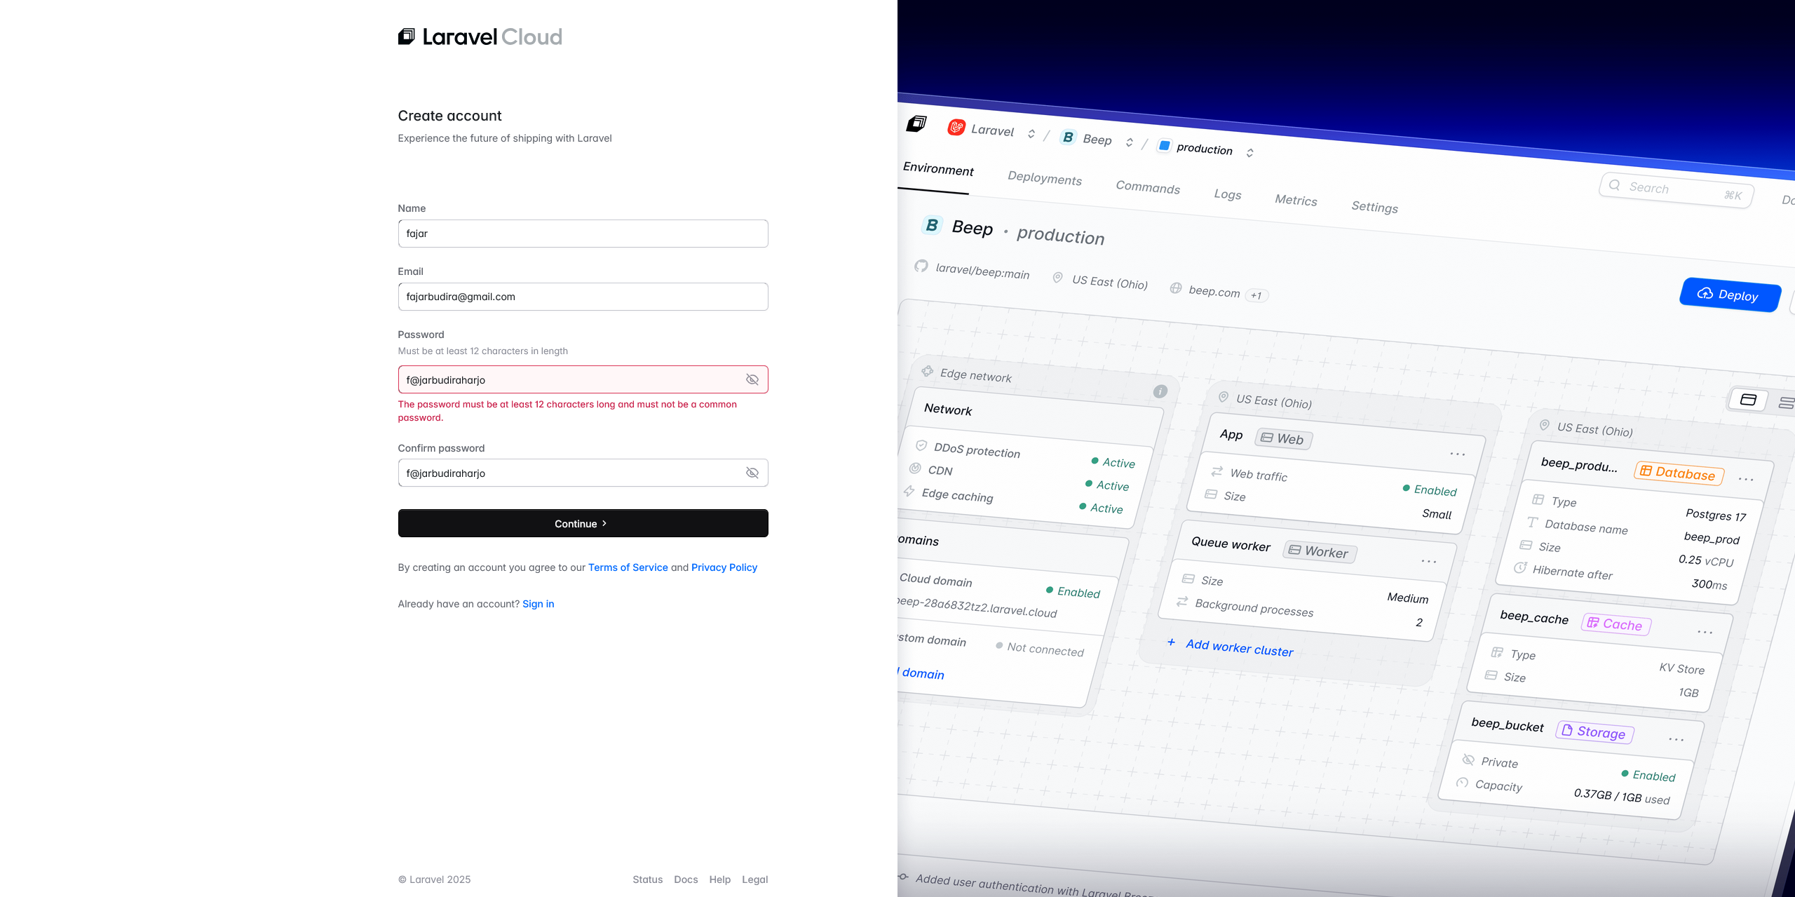Viewport: 1795px width, 897px height.
Task: Open the Settings tab
Action: [1374, 206]
